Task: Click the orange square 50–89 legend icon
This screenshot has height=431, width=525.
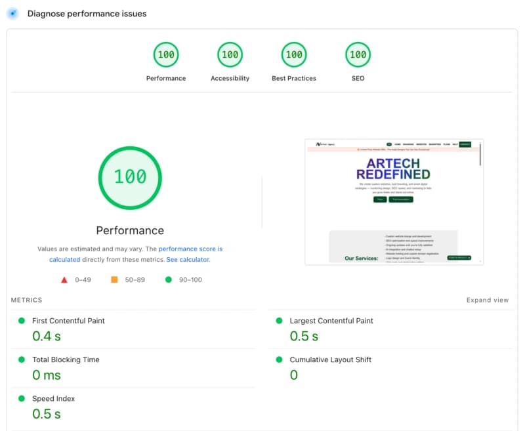Action: (x=114, y=279)
